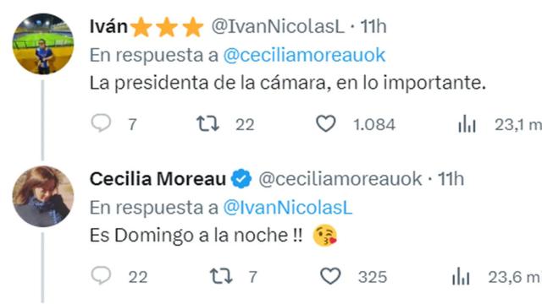Follow the @IvanNicolasL mention link
Screen dimensions: 542x304
(x=288, y=208)
